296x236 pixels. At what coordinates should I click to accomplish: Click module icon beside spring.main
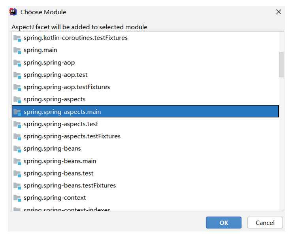(x=17, y=50)
